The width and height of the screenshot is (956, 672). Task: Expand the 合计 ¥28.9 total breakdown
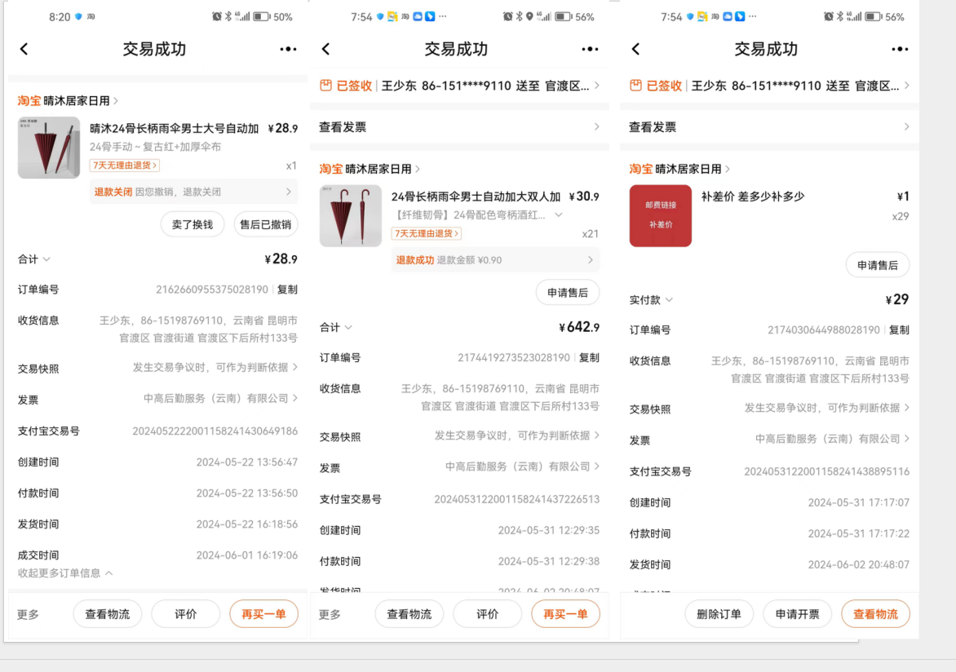46,259
